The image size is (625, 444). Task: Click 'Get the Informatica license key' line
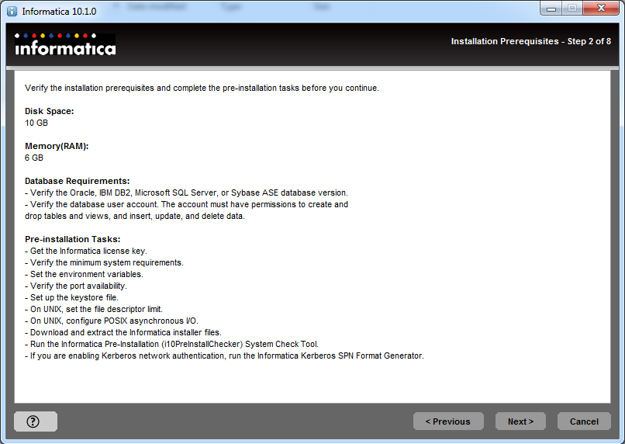click(86, 251)
